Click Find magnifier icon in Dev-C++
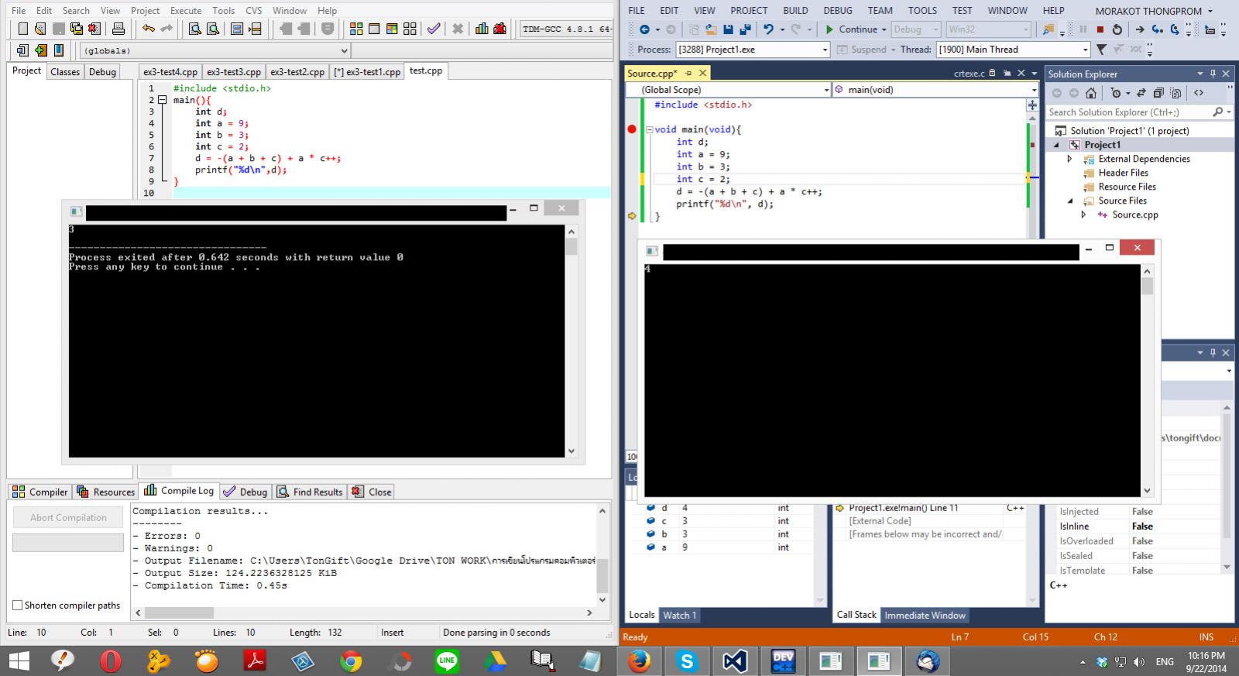The height and width of the screenshot is (676, 1239). tap(195, 29)
